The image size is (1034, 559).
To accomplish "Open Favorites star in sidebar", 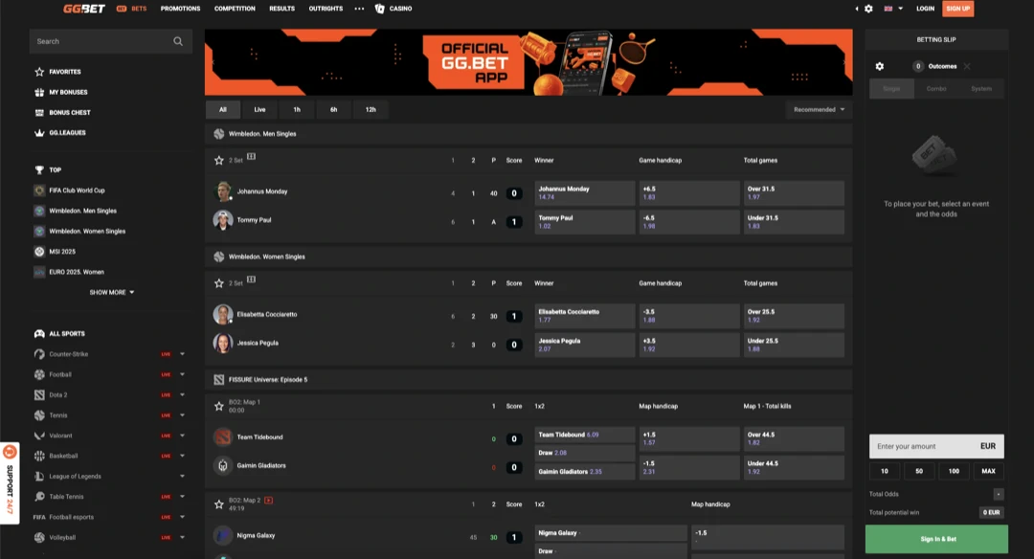I will click(x=39, y=71).
